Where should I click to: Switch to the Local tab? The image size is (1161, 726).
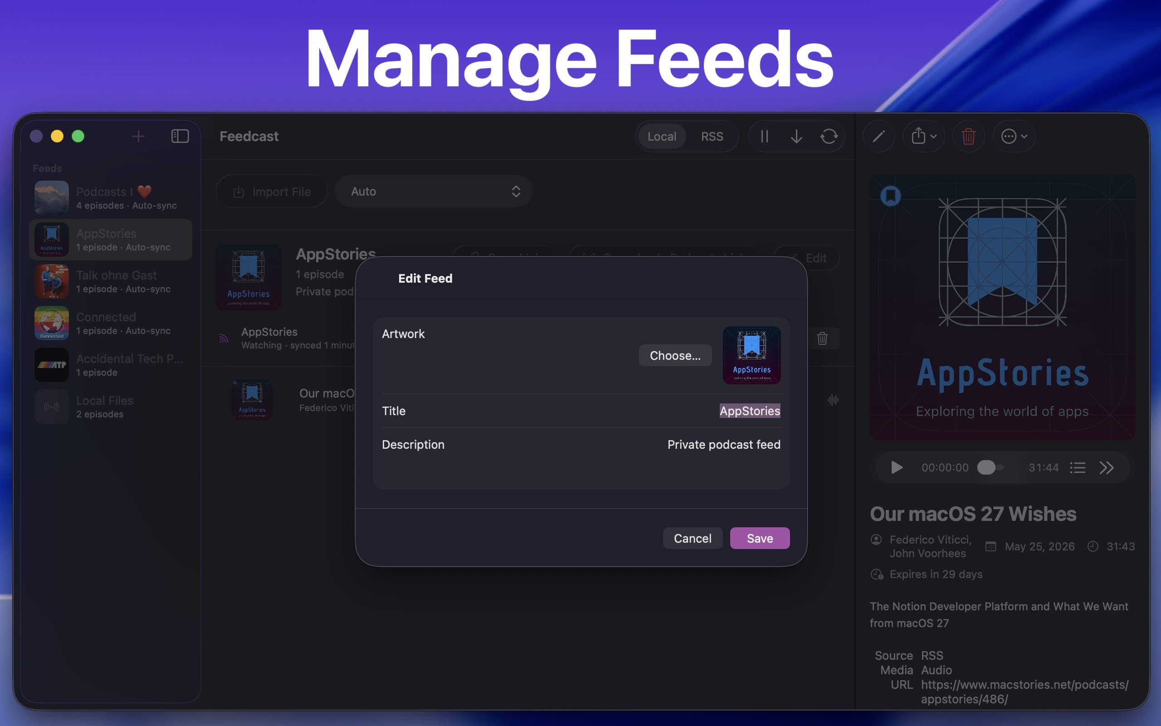[x=662, y=137]
